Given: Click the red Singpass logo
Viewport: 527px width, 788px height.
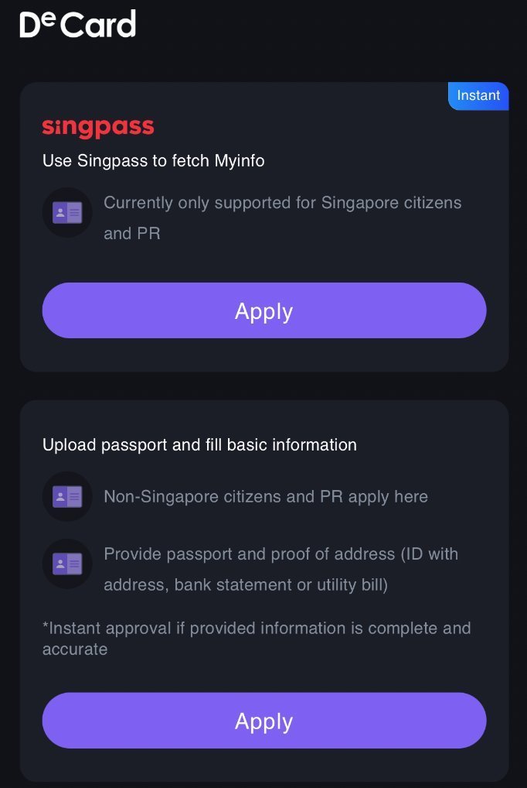Looking at the screenshot, I should (98, 128).
